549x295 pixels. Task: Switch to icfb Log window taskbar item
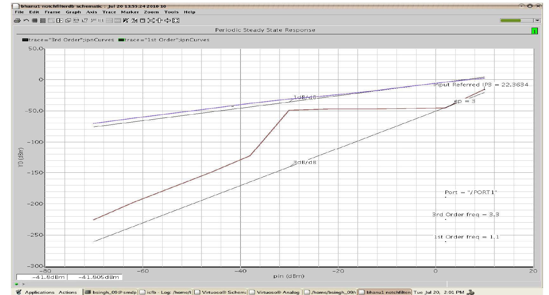point(166,292)
